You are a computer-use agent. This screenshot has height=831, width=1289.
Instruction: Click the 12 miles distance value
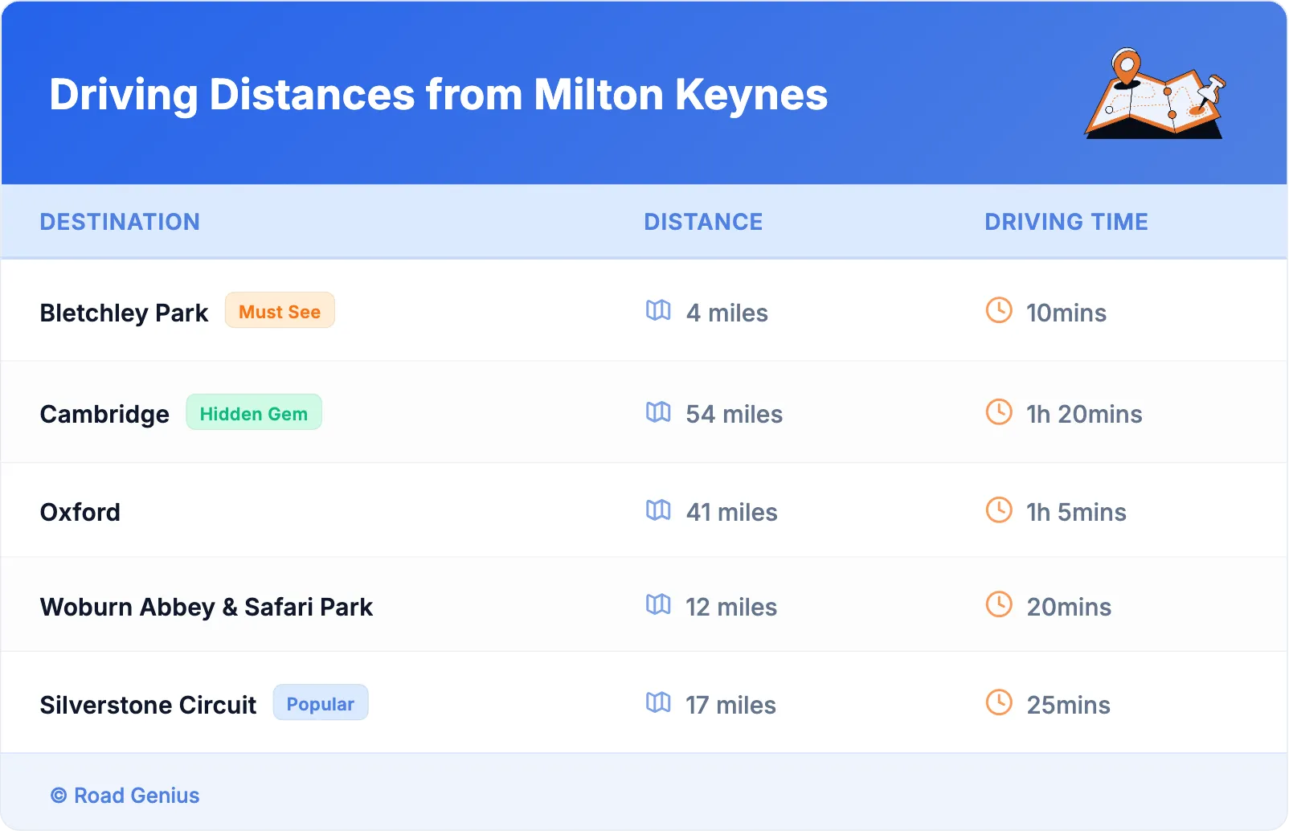pos(731,607)
